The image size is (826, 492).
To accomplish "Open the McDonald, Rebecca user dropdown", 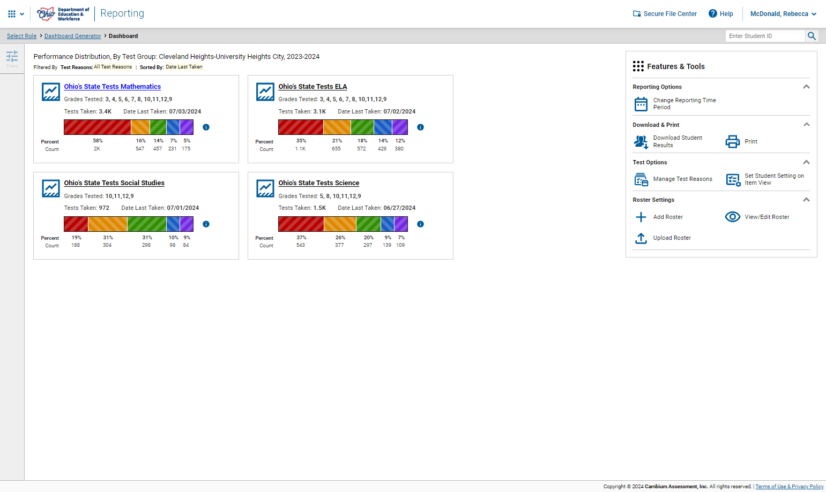I will coord(783,14).
